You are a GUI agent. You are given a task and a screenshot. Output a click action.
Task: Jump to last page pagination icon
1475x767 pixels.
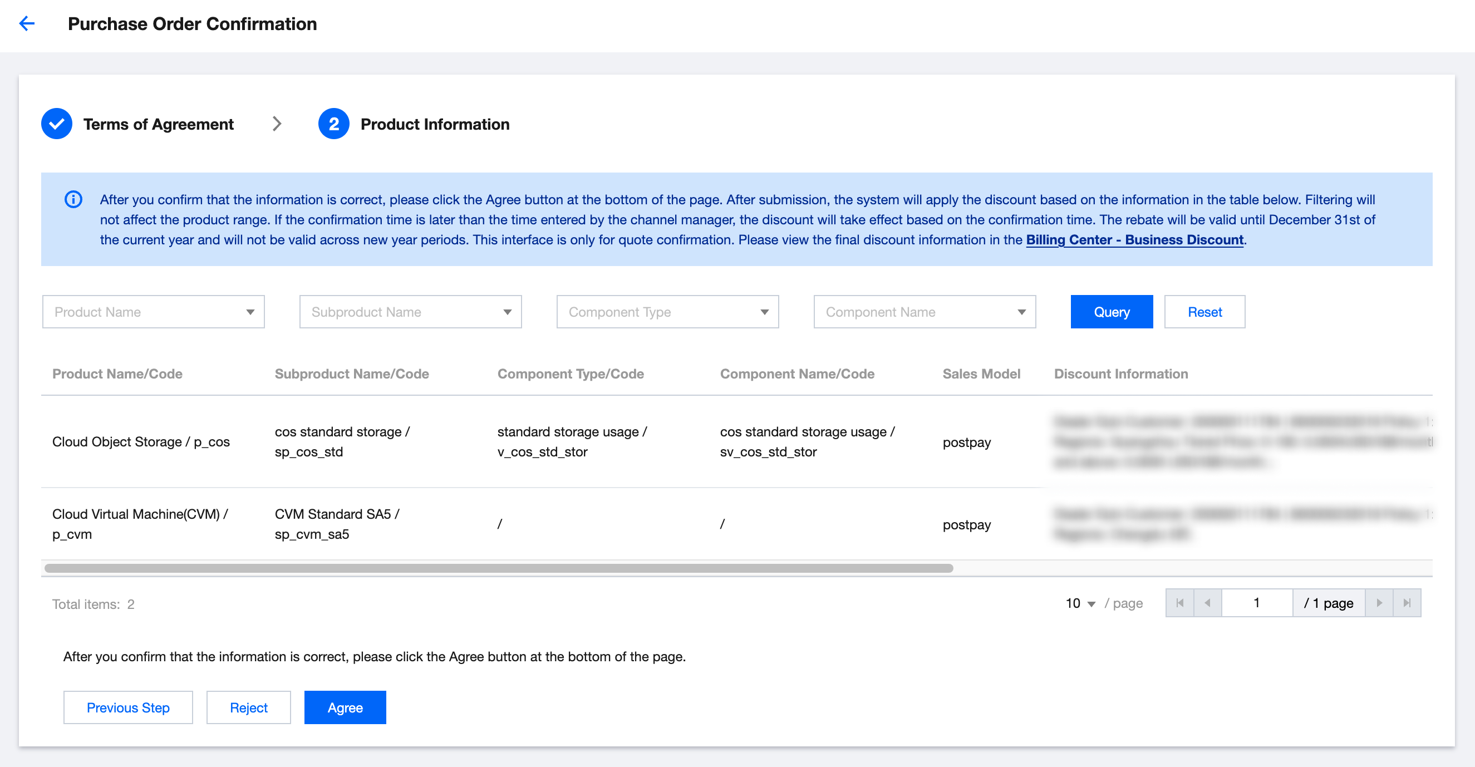[1407, 603]
